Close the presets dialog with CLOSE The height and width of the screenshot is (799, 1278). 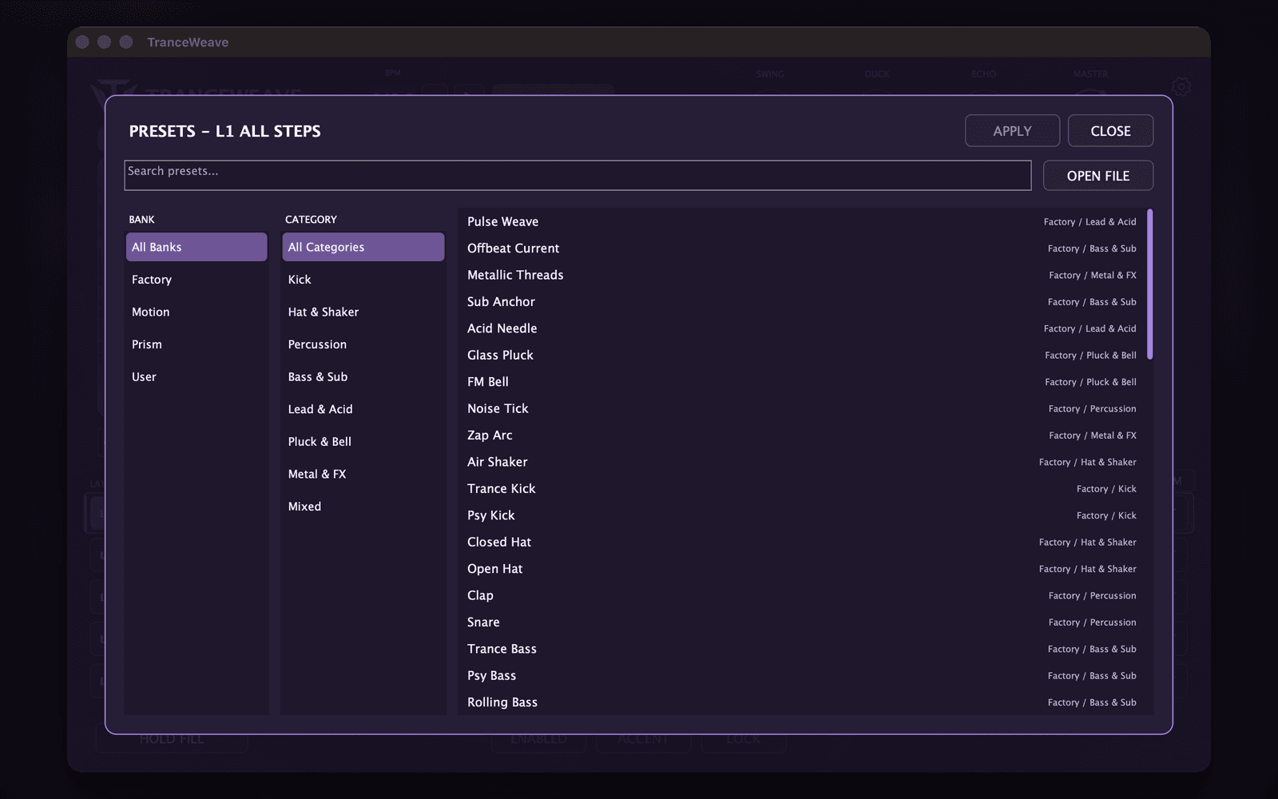[1110, 131]
